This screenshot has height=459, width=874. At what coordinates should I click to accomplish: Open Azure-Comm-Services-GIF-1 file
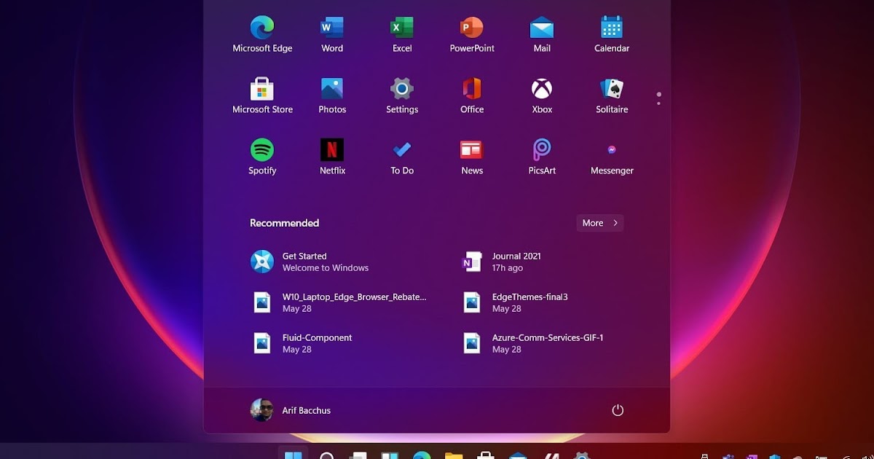point(534,343)
